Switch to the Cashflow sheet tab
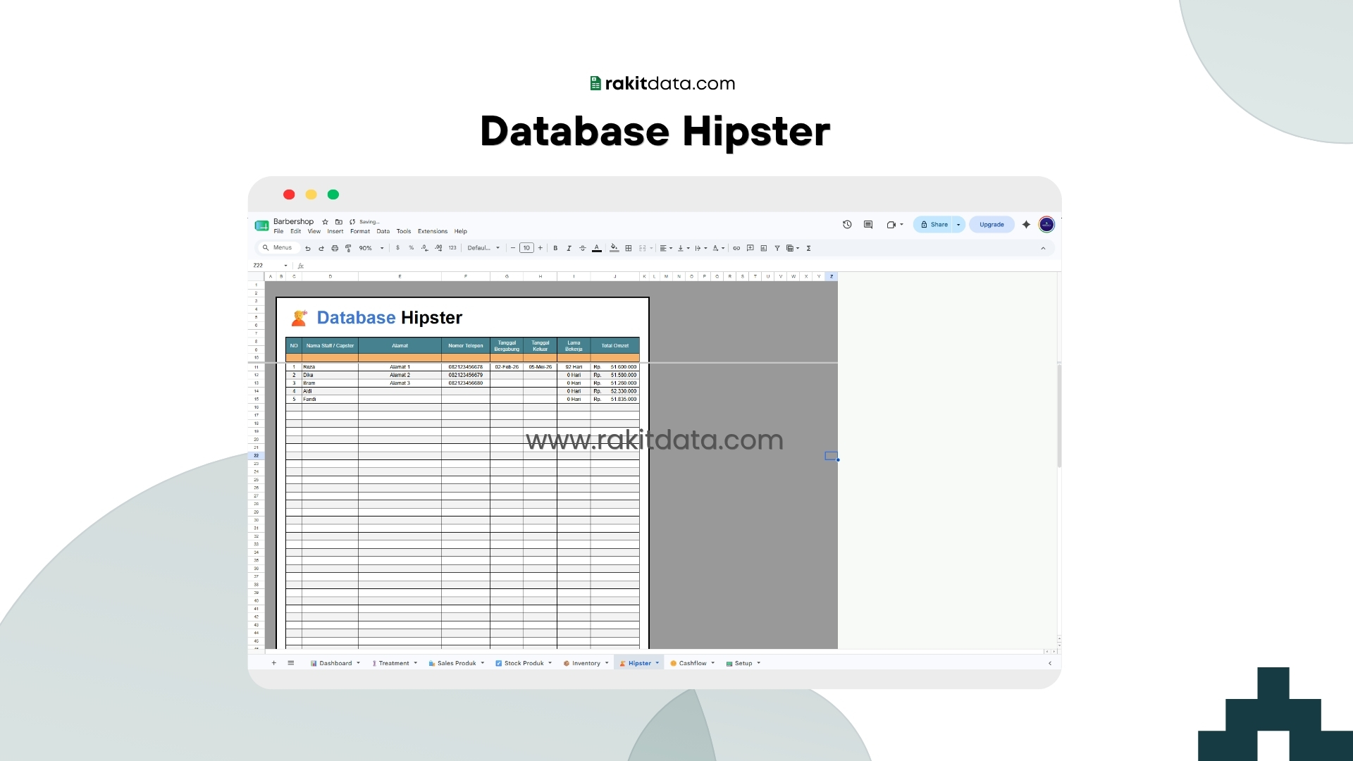The image size is (1353, 761). point(693,663)
